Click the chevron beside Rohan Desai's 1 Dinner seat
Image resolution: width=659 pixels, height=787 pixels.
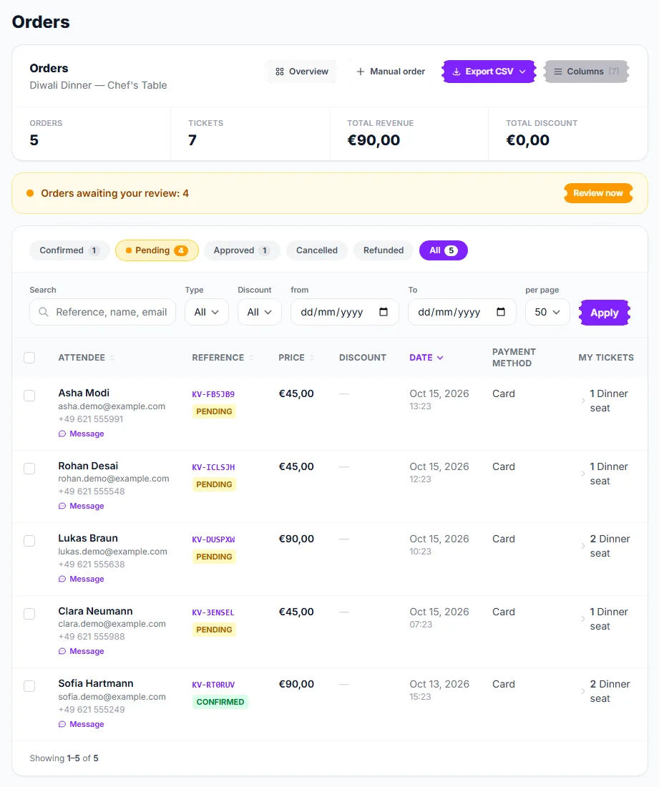point(582,474)
